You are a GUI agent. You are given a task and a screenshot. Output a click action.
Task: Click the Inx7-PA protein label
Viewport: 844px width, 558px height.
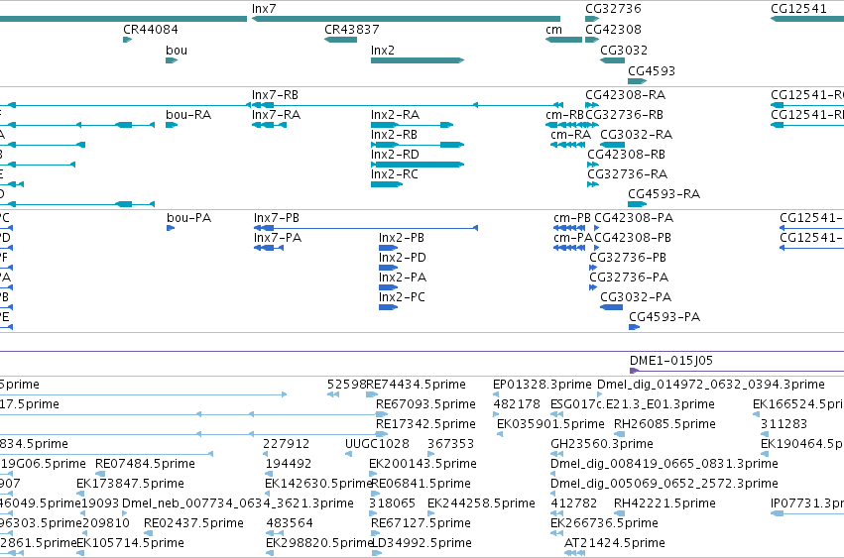pyautogui.click(x=278, y=238)
